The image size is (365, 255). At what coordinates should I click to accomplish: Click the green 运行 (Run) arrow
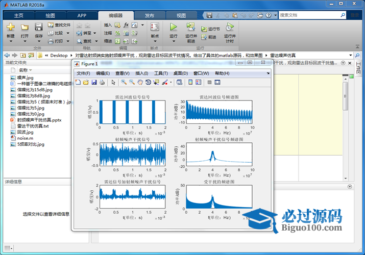(173, 27)
